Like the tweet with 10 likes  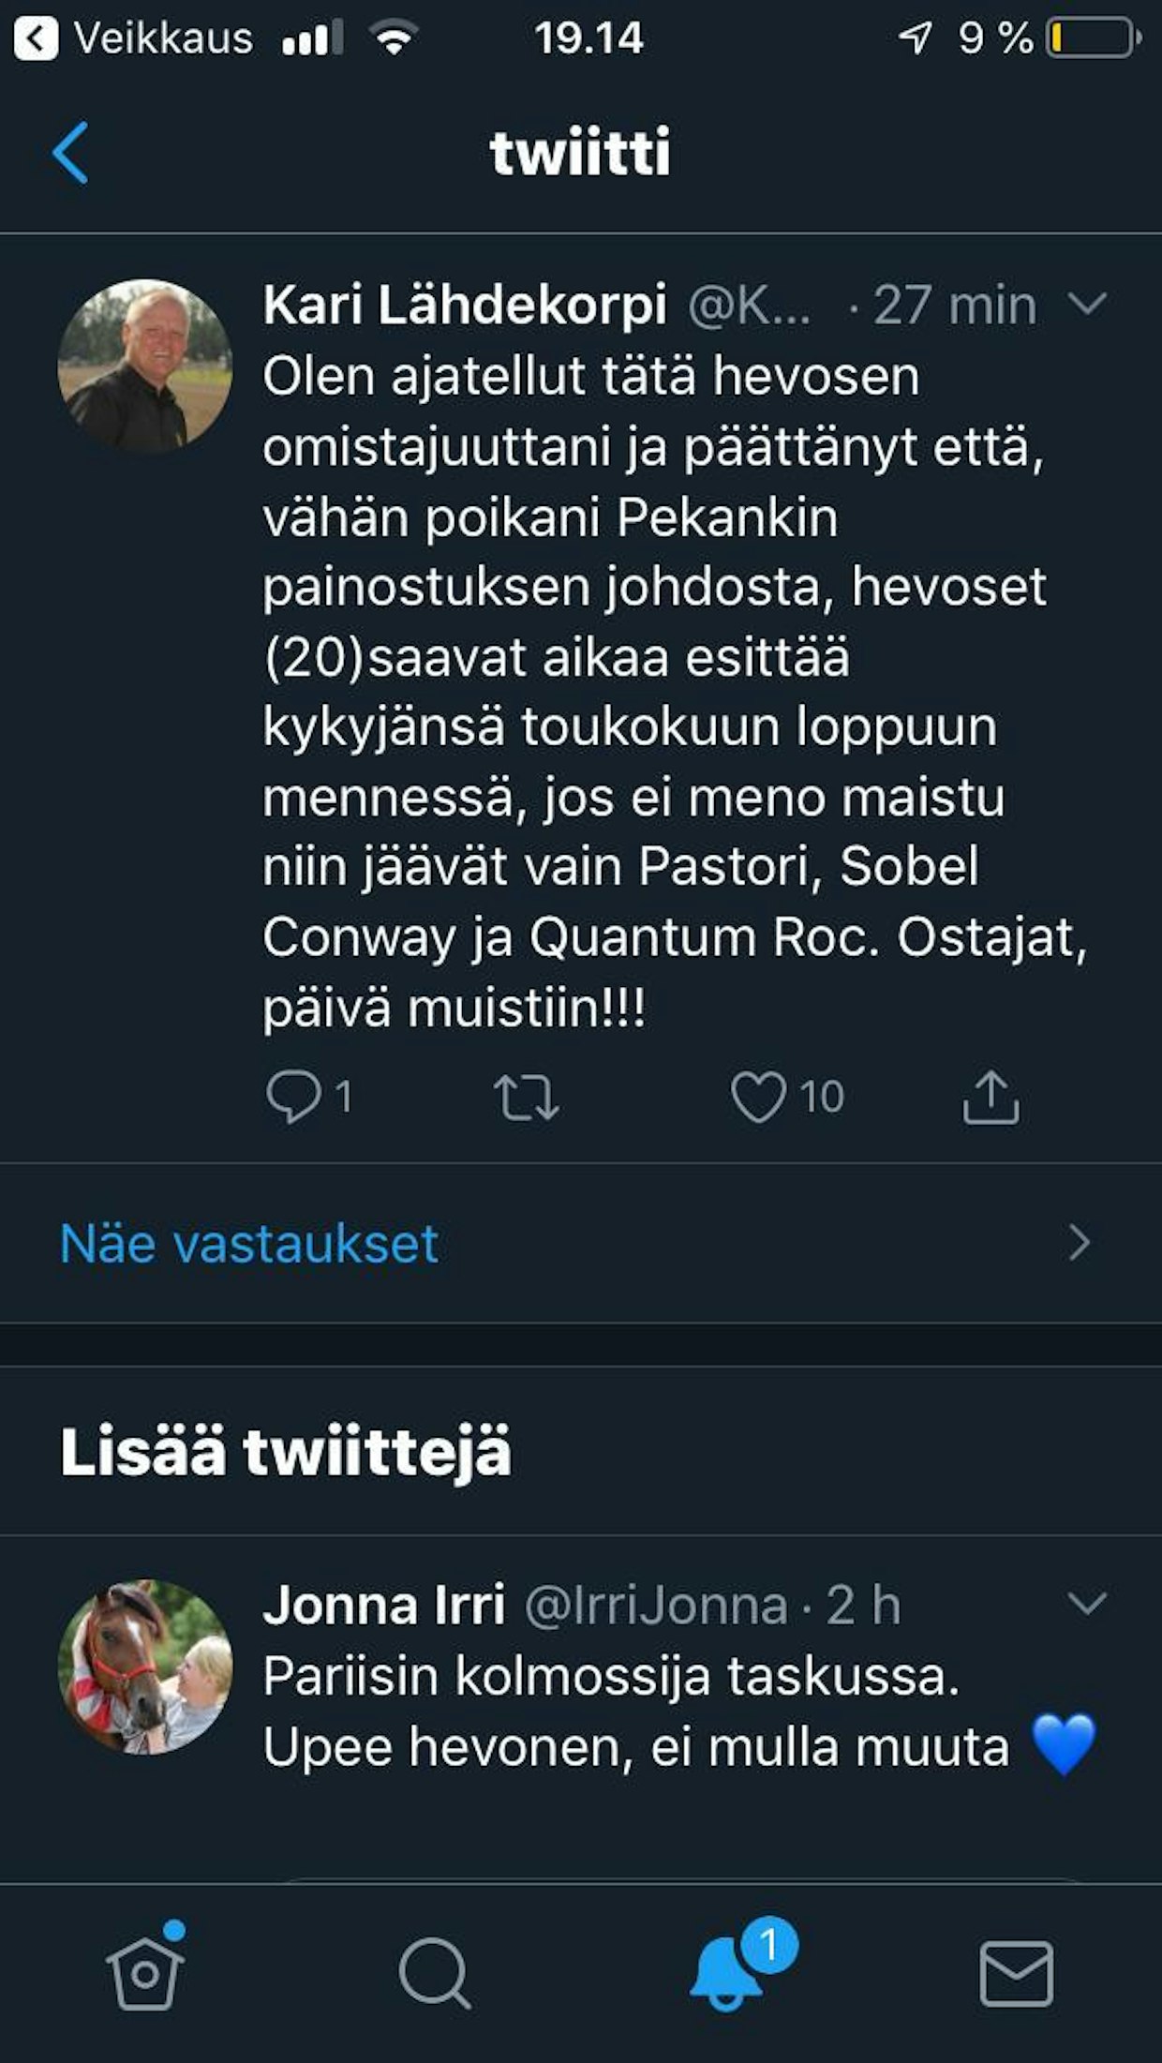coord(759,1097)
